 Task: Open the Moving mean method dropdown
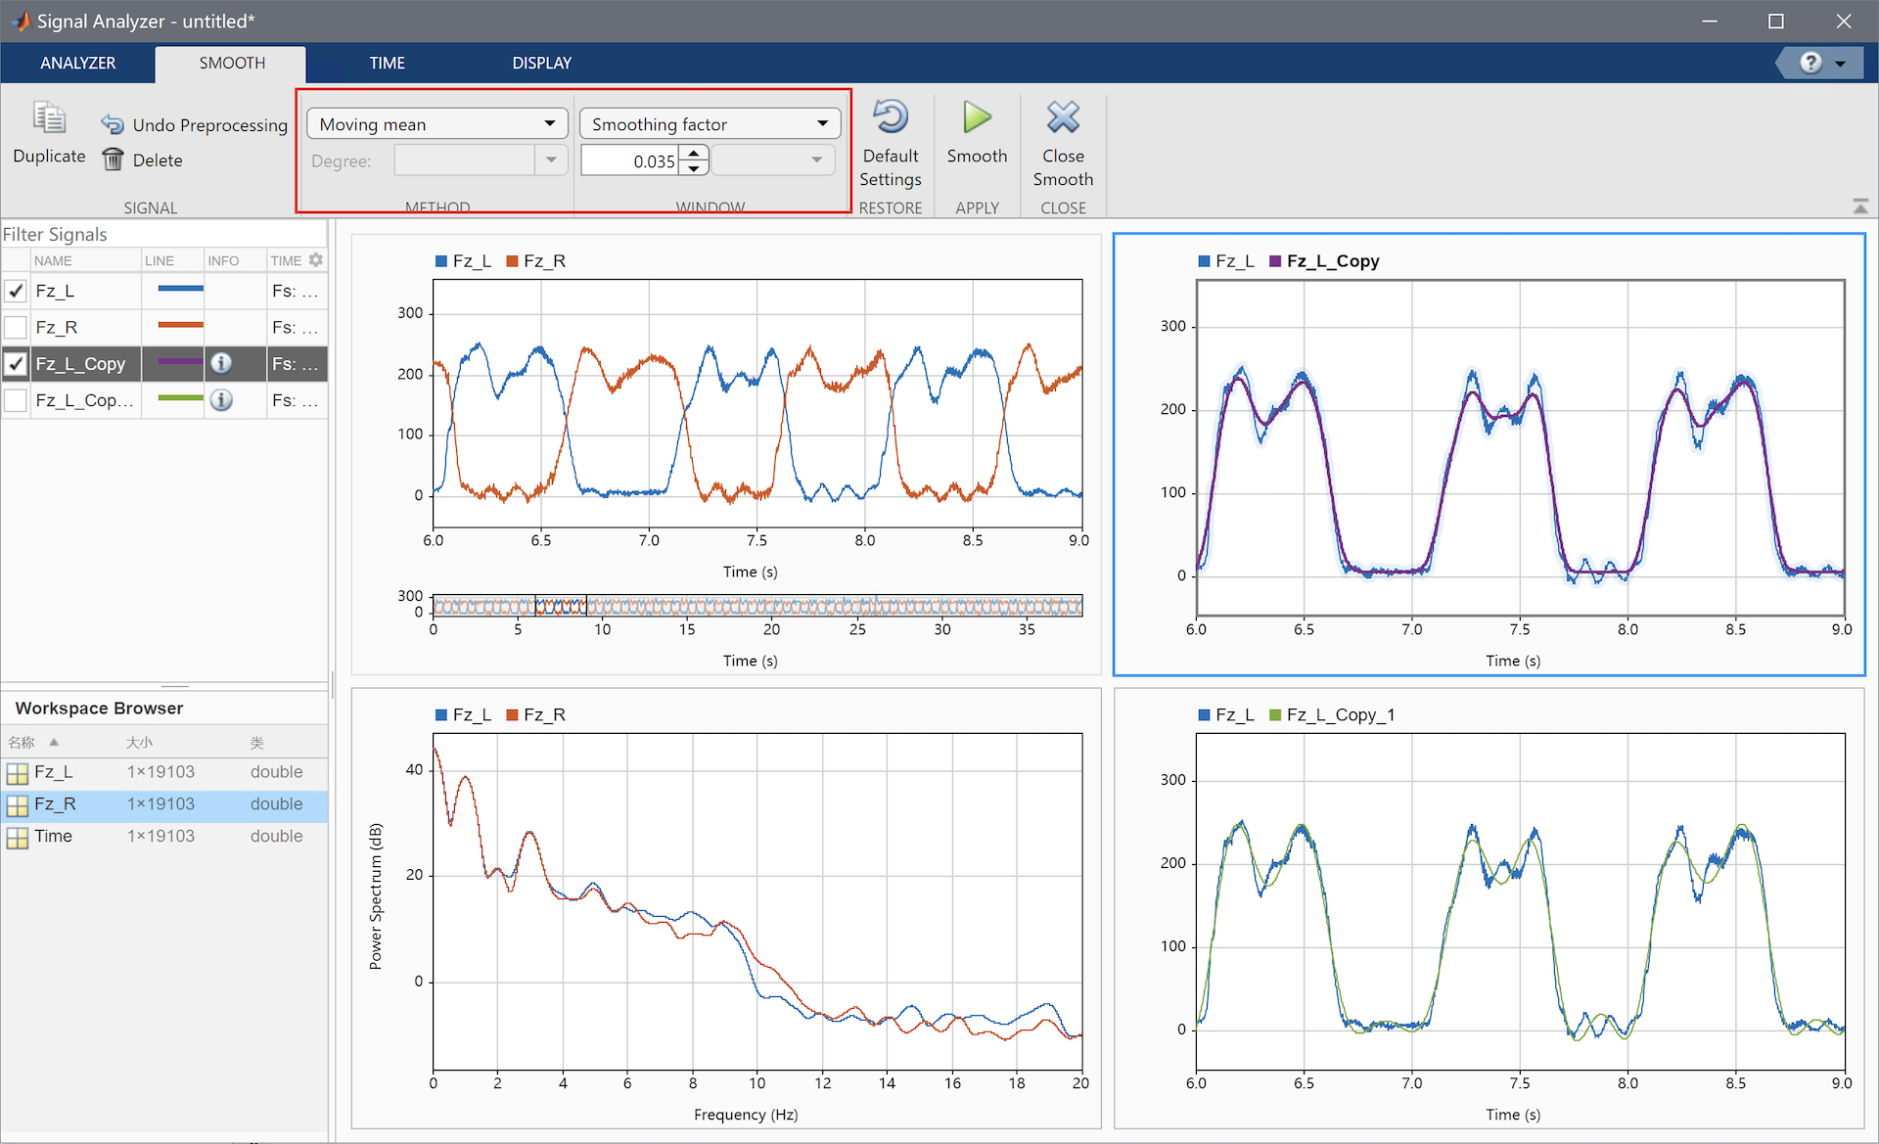coord(551,123)
